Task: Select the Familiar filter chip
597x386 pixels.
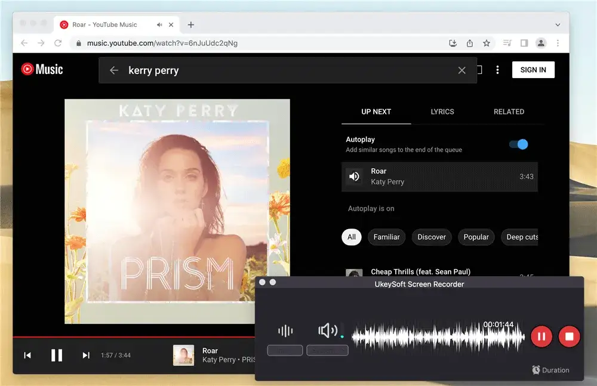Action: coord(386,237)
